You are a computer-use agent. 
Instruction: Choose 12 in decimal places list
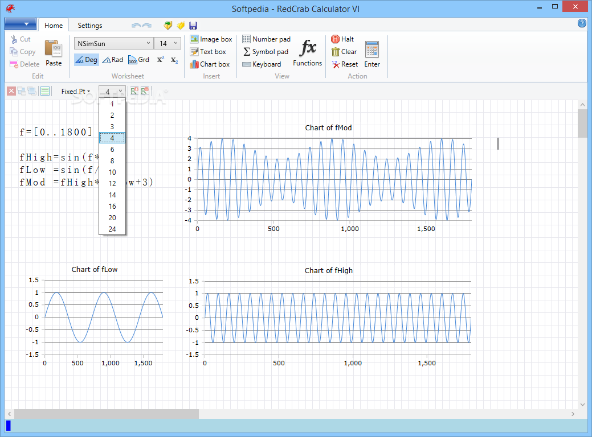[x=112, y=184]
